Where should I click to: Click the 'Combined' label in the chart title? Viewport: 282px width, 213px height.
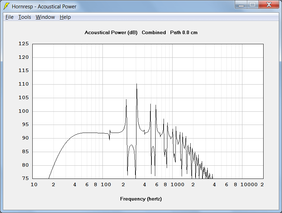click(154, 33)
